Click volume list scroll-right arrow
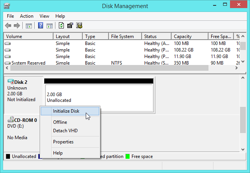This screenshot has height=173, width=250. pyautogui.click(x=237, y=68)
